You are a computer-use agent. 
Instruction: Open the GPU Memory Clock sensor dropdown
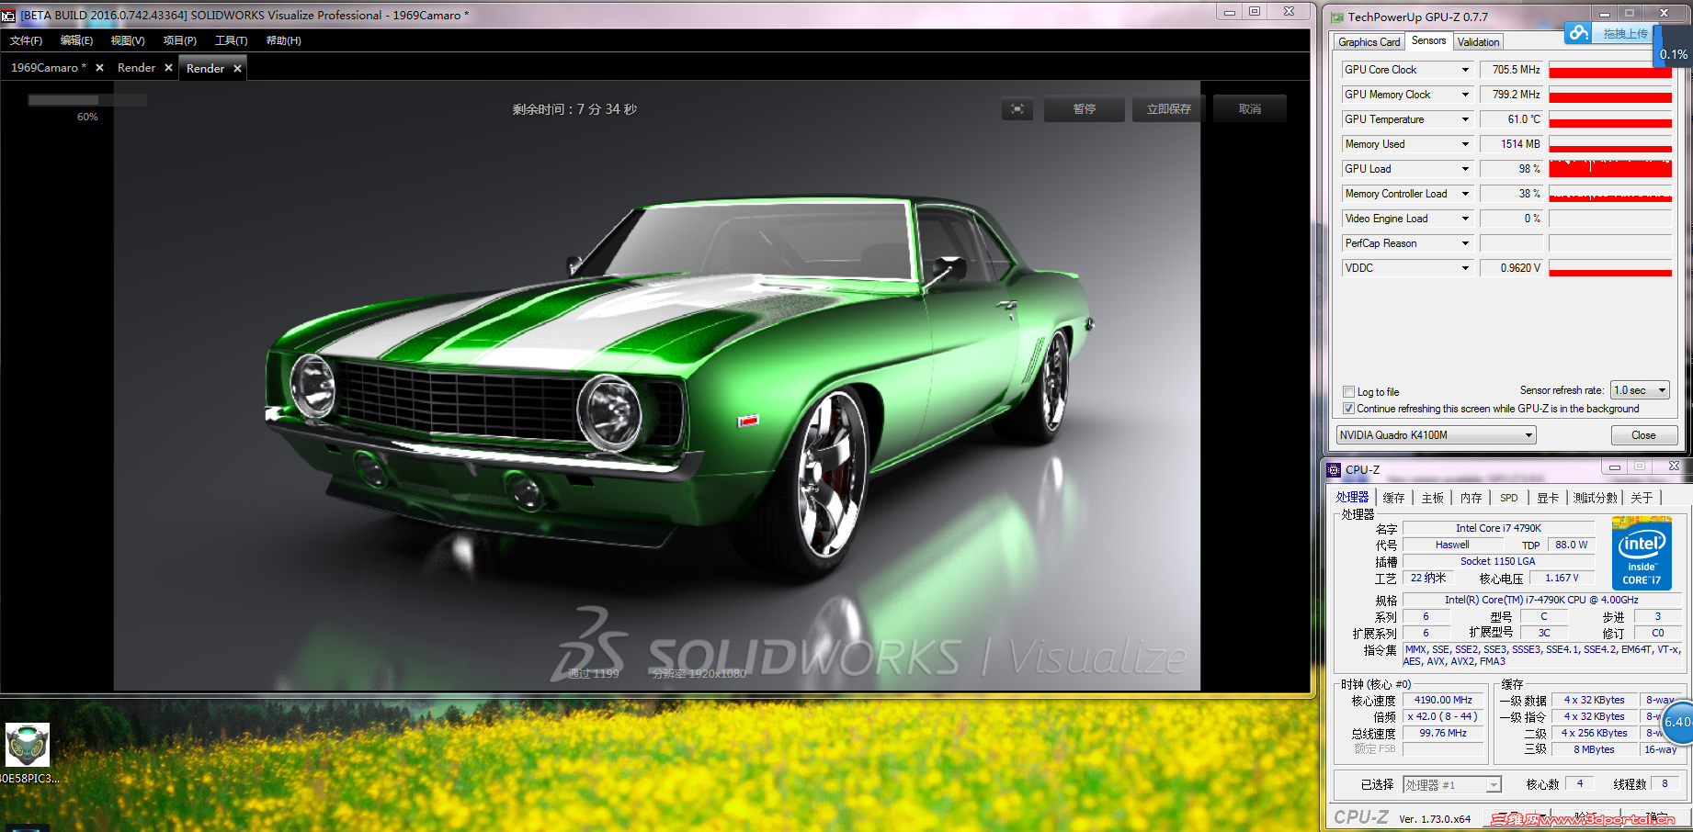(x=1465, y=95)
